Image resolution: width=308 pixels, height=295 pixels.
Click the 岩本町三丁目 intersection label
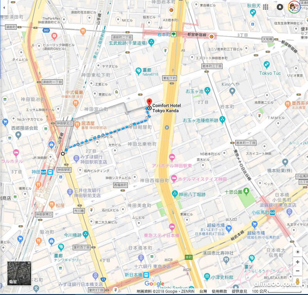(x=212, y=66)
